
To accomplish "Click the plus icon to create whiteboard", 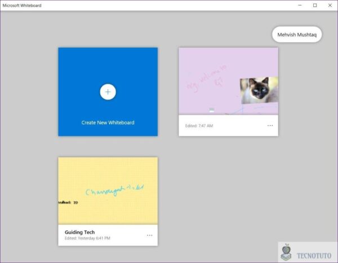I will pyautogui.click(x=108, y=92).
